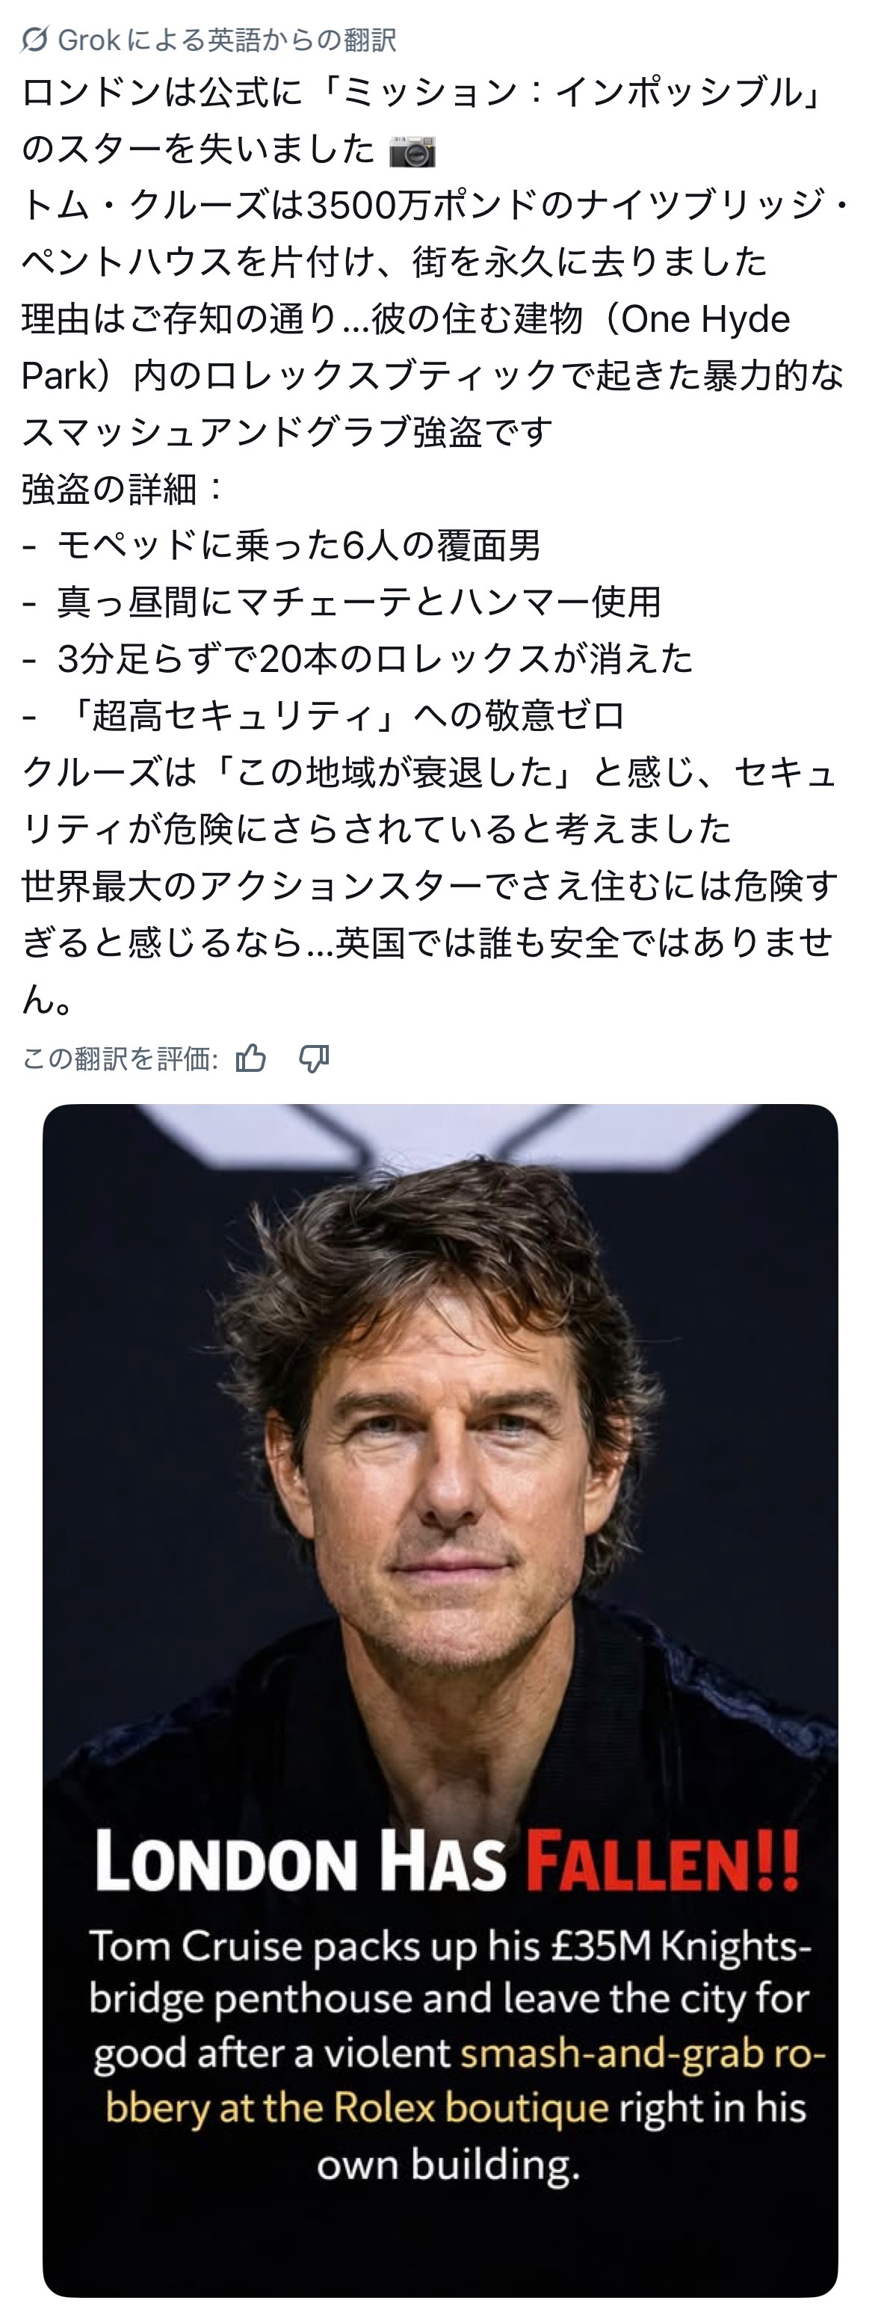The height and width of the screenshot is (2312, 881).
Task: Click the Grok logo icon
Action: pos(35,40)
